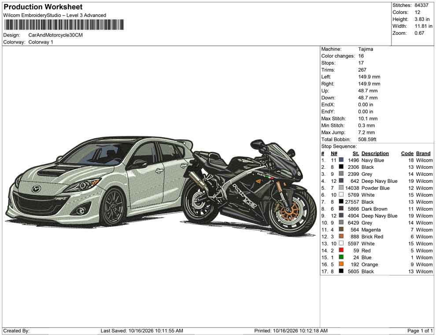Select stop row 7 Black 27557
Viewport: 436px width, 335px height.
point(377,202)
